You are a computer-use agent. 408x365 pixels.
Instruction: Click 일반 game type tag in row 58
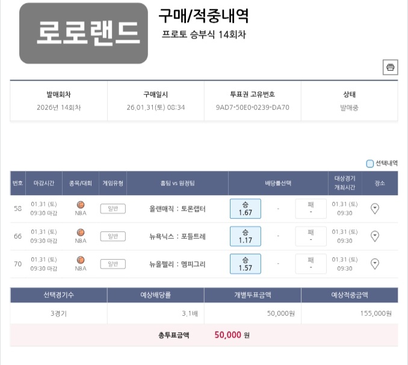(113, 208)
